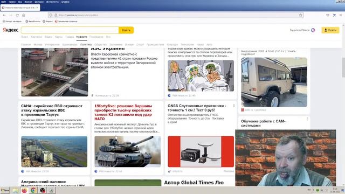The image size is (345, 194).
Task: Click the webcam video overlay of speaker
Action: coord(286,158)
